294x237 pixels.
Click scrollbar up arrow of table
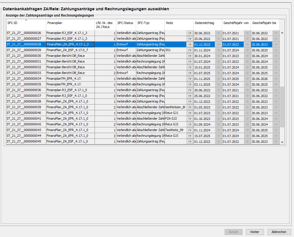pos(282,33)
